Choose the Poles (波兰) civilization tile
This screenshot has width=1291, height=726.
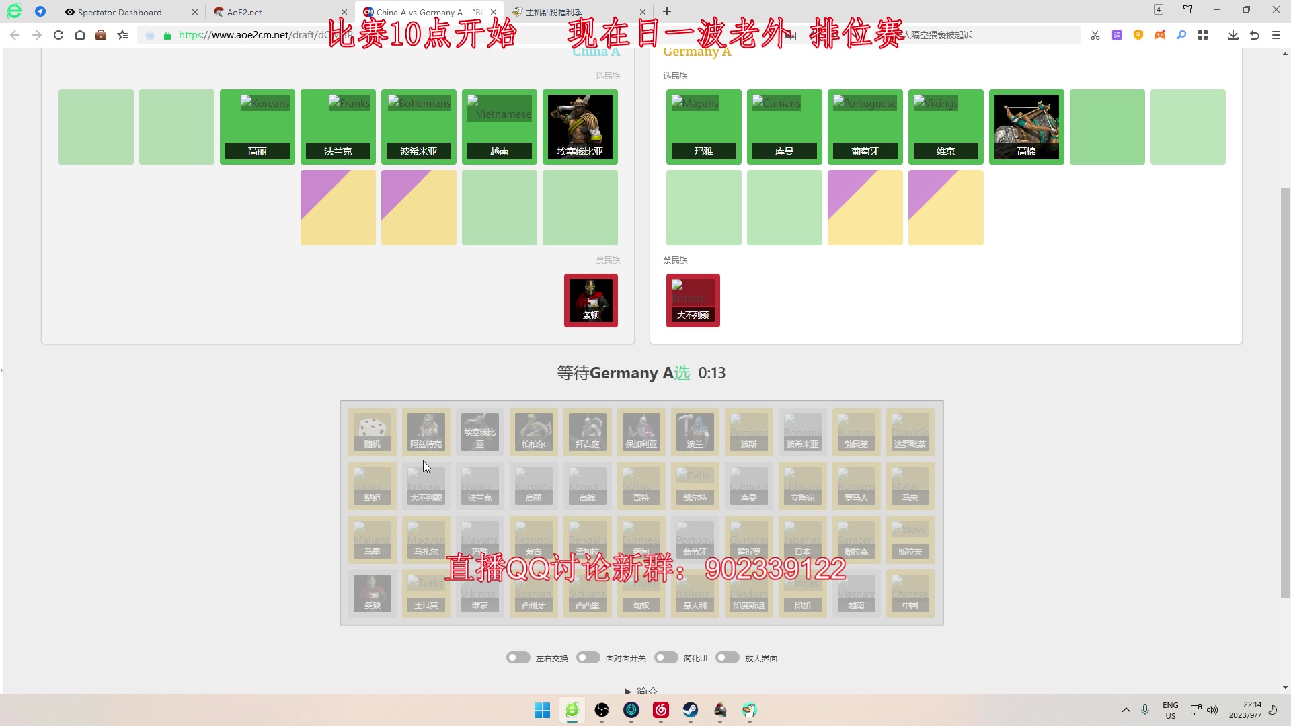point(695,432)
